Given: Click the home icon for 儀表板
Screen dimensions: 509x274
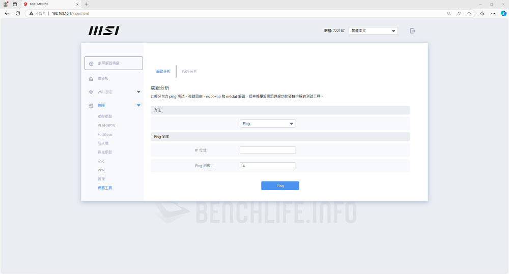Looking at the screenshot, I should (x=91, y=79).
